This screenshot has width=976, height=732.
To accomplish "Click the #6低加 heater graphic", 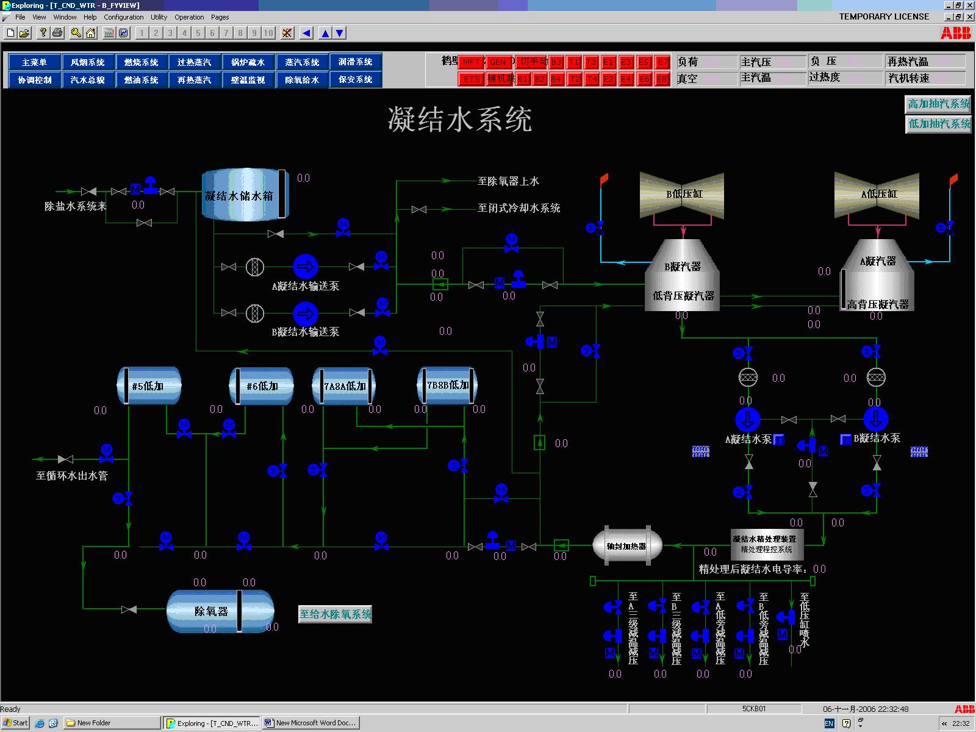I will click(262, 386).
